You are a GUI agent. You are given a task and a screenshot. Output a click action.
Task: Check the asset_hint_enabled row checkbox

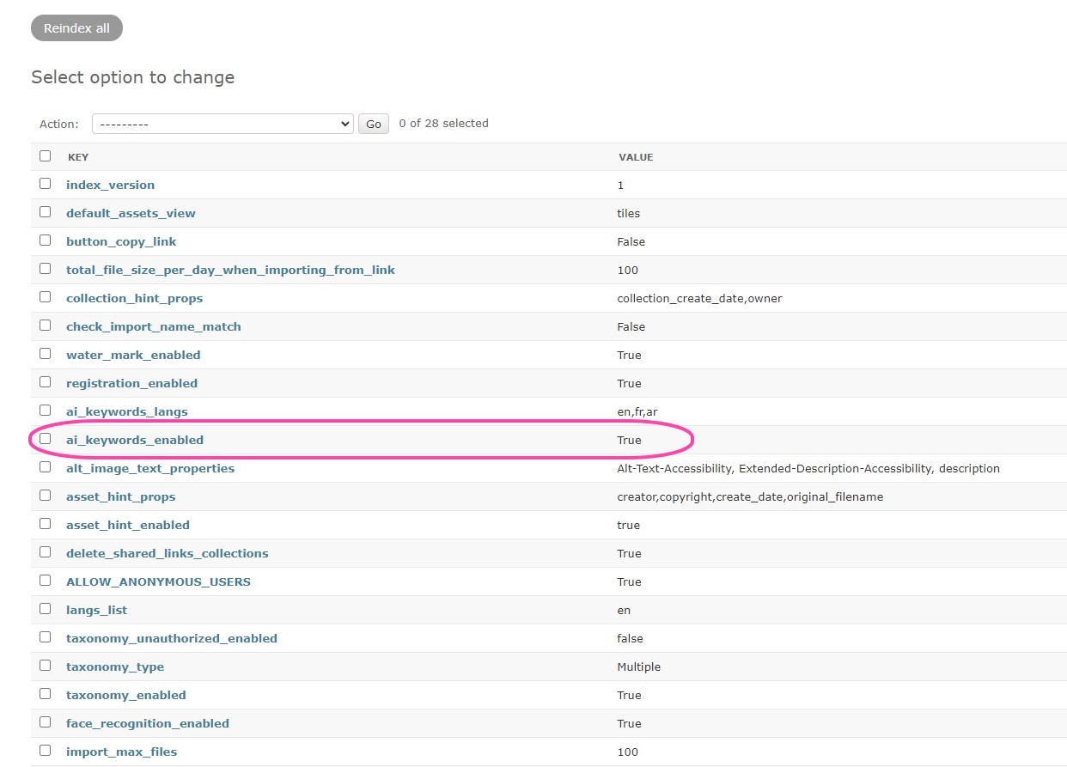(45, 524)
